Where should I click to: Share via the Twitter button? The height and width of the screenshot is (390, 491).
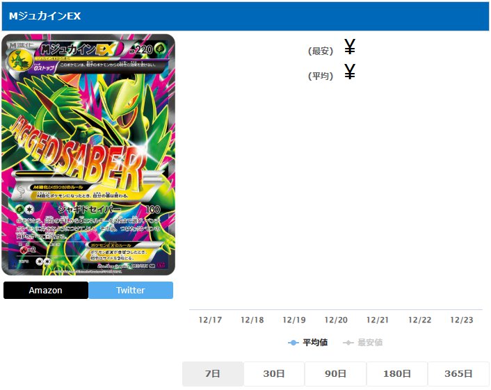point(131,290)
